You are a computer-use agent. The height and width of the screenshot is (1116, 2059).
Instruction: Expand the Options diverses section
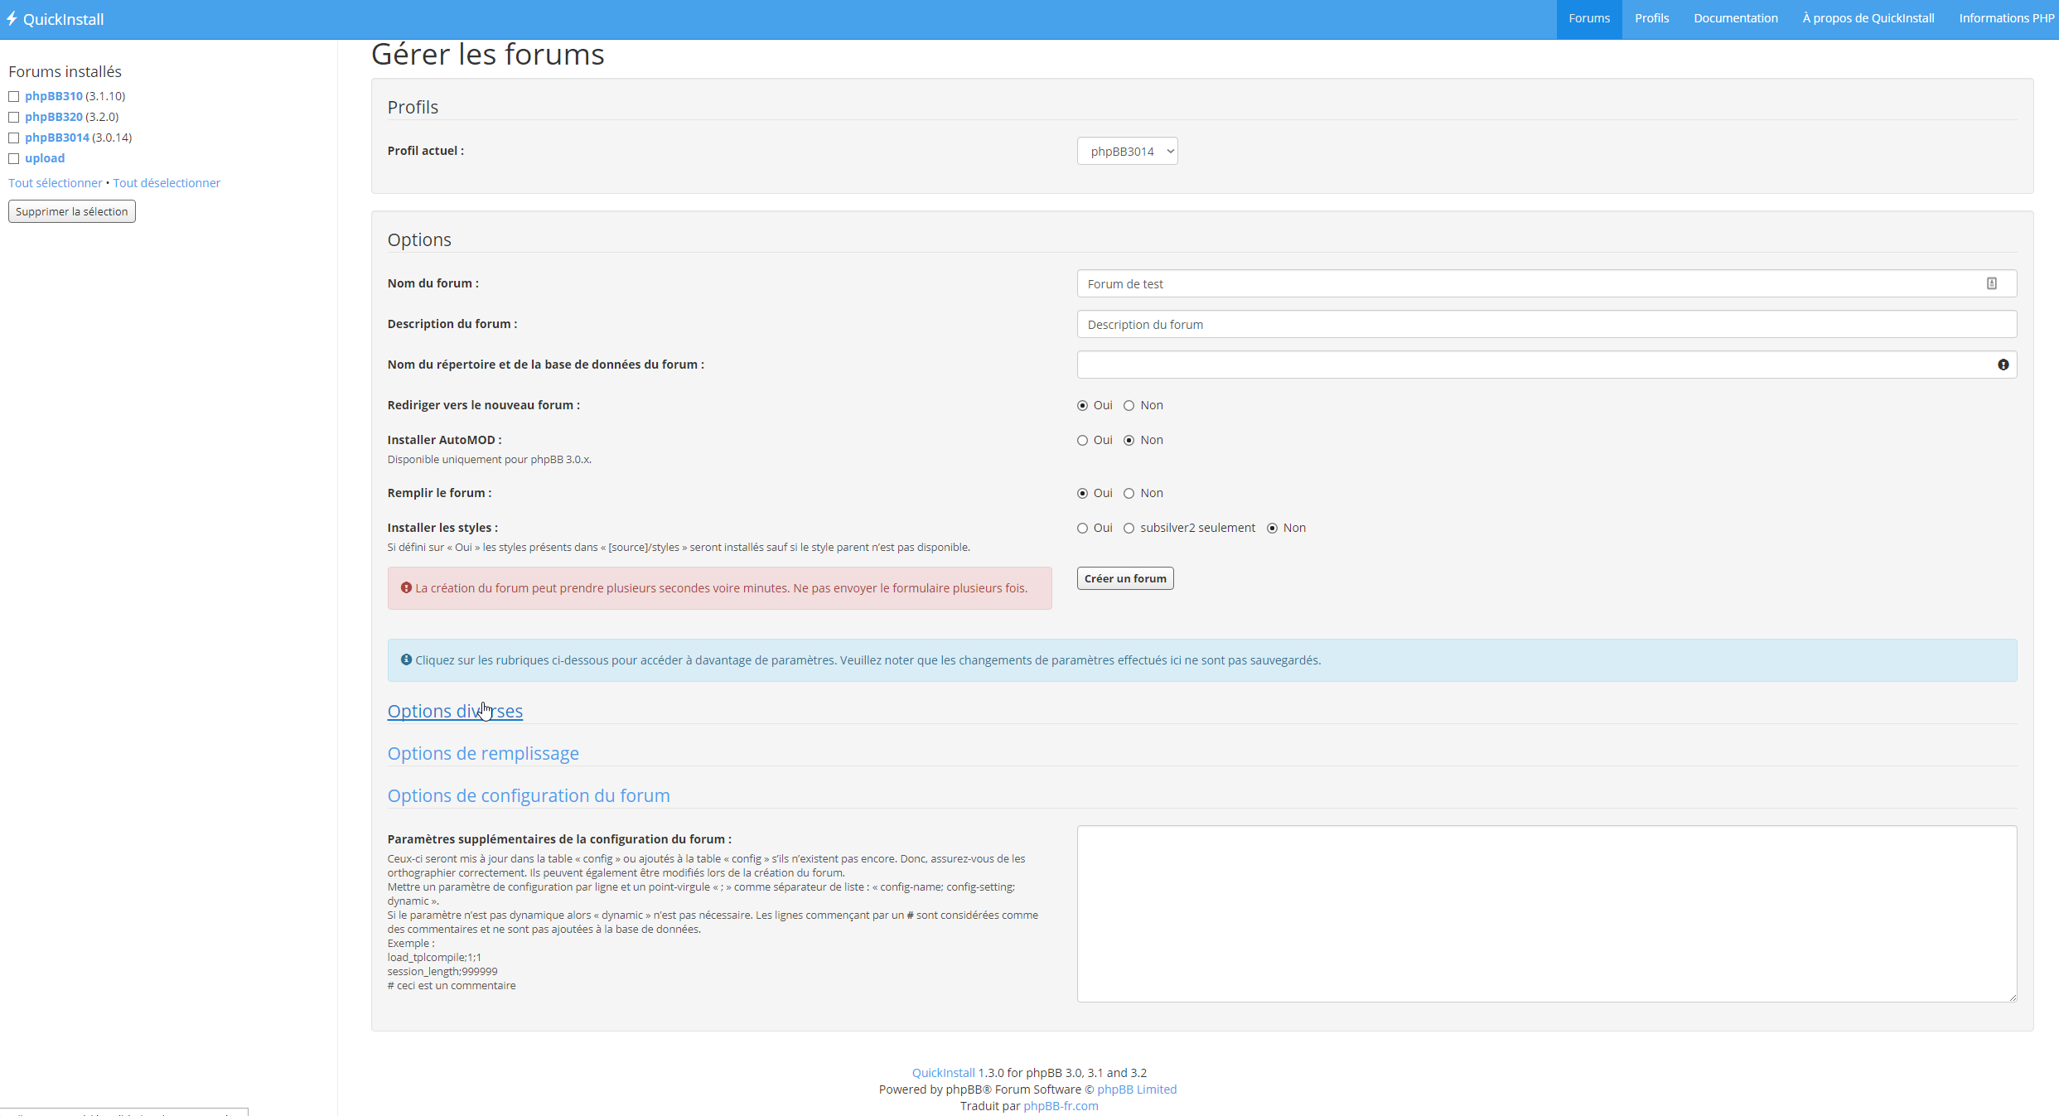(x=455, y=711)
